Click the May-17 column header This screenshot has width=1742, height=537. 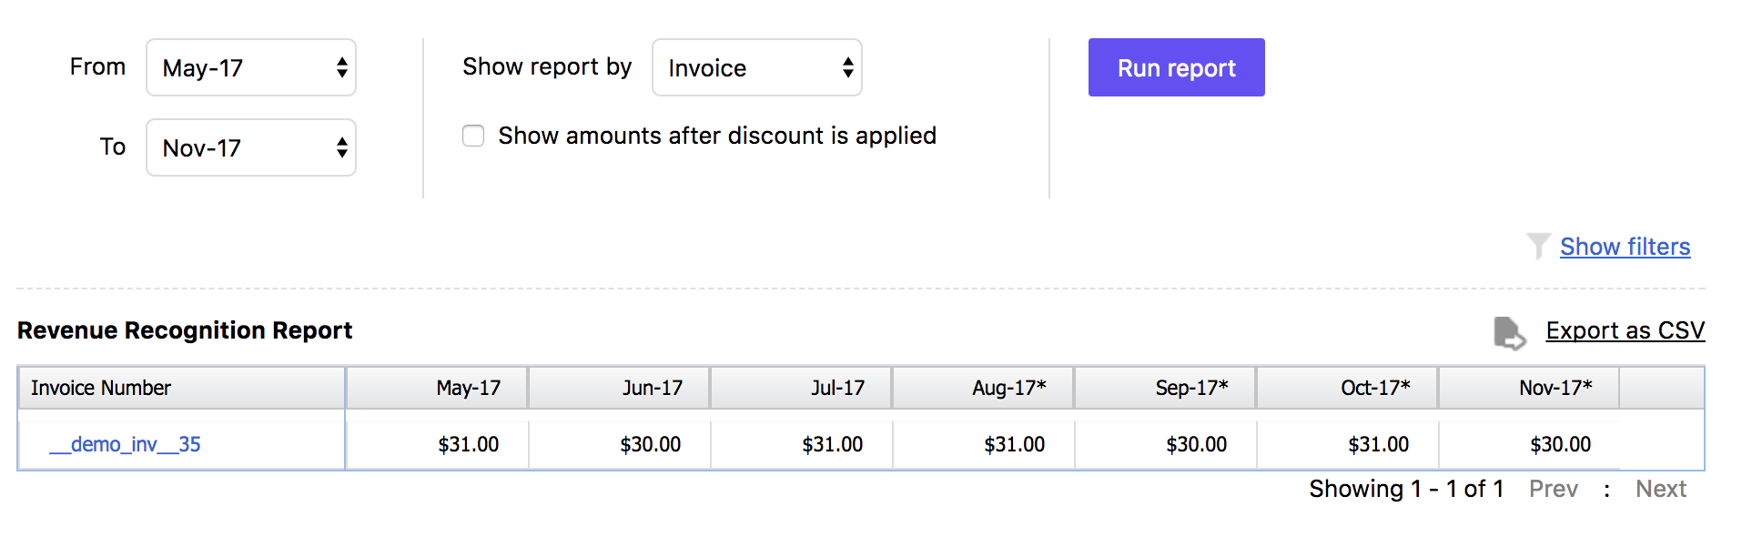pyautogui.click(x=468, y=388)
